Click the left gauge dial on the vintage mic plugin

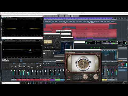[x=85, y=77]
